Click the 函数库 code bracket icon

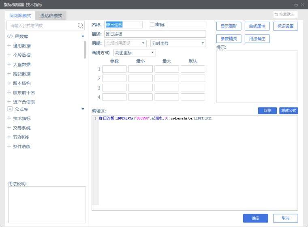coord(10,36)
